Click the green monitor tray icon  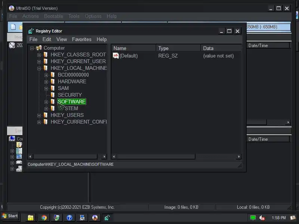coord(253,218)
